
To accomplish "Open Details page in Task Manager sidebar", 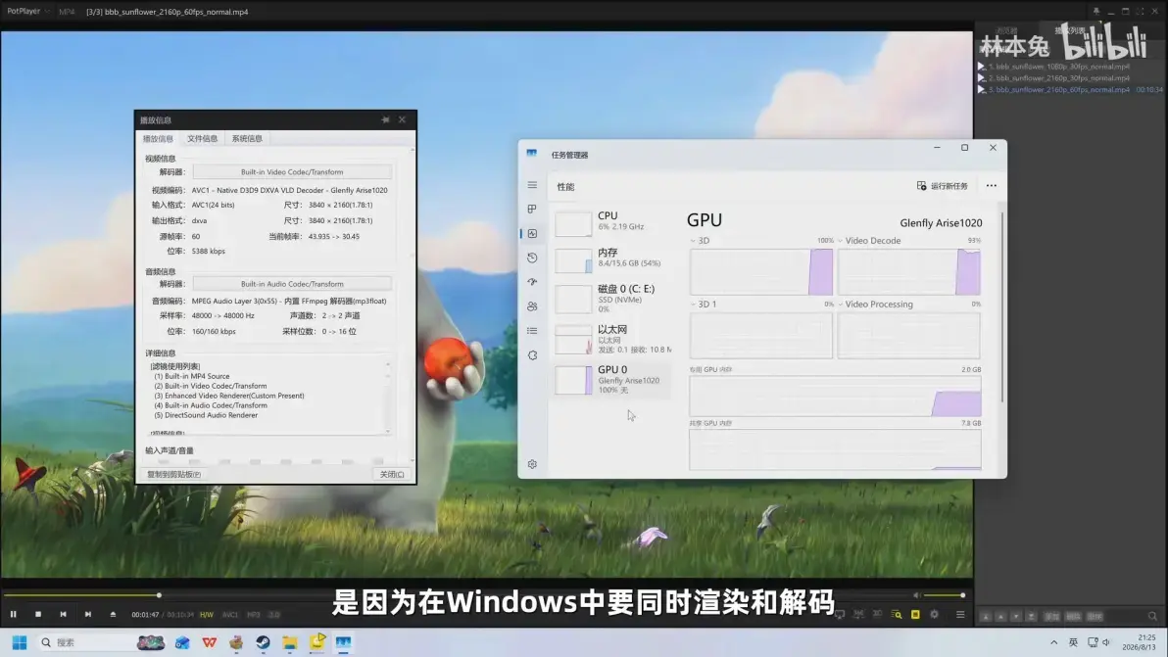I will [x=532, y=330].
